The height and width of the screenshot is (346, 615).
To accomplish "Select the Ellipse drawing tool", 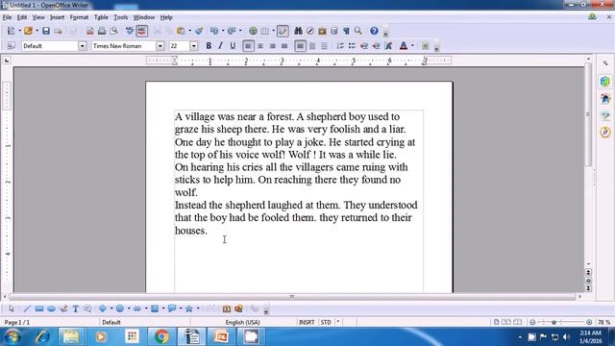I will (x=51, y=309).
